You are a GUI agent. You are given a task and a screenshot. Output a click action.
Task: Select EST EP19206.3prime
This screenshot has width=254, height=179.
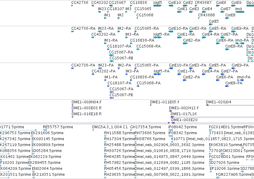225,169
